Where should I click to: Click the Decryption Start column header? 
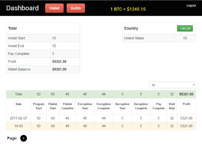[122, 106]
